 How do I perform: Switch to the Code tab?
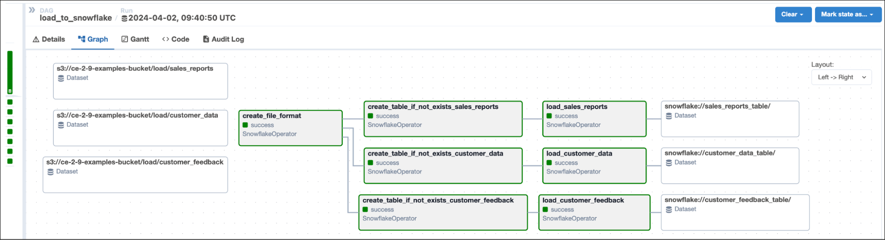point(176,39)
